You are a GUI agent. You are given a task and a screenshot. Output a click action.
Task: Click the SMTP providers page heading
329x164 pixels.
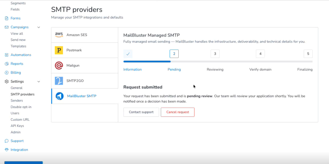[x=77, y=10]
